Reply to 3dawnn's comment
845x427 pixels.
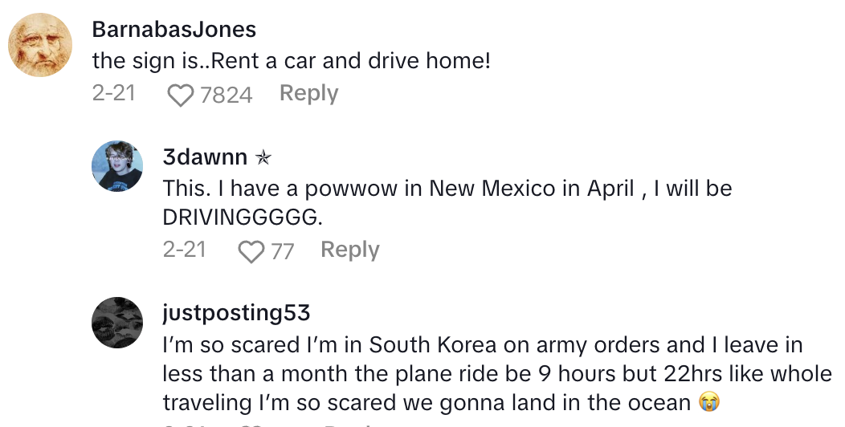coord(349,250)
